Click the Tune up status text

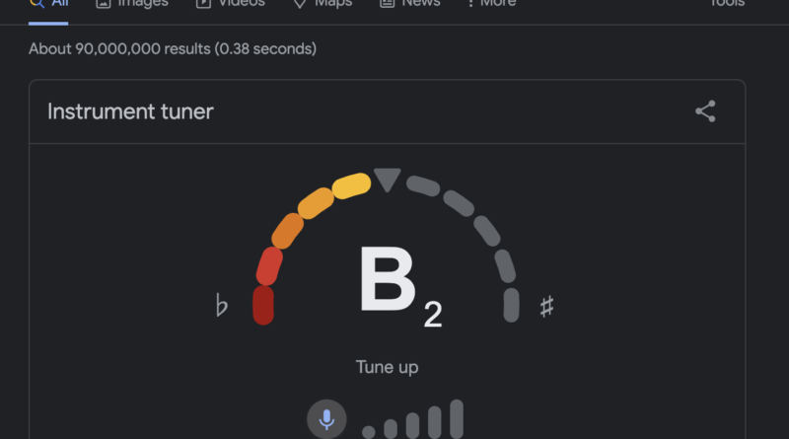click(387, 367)
